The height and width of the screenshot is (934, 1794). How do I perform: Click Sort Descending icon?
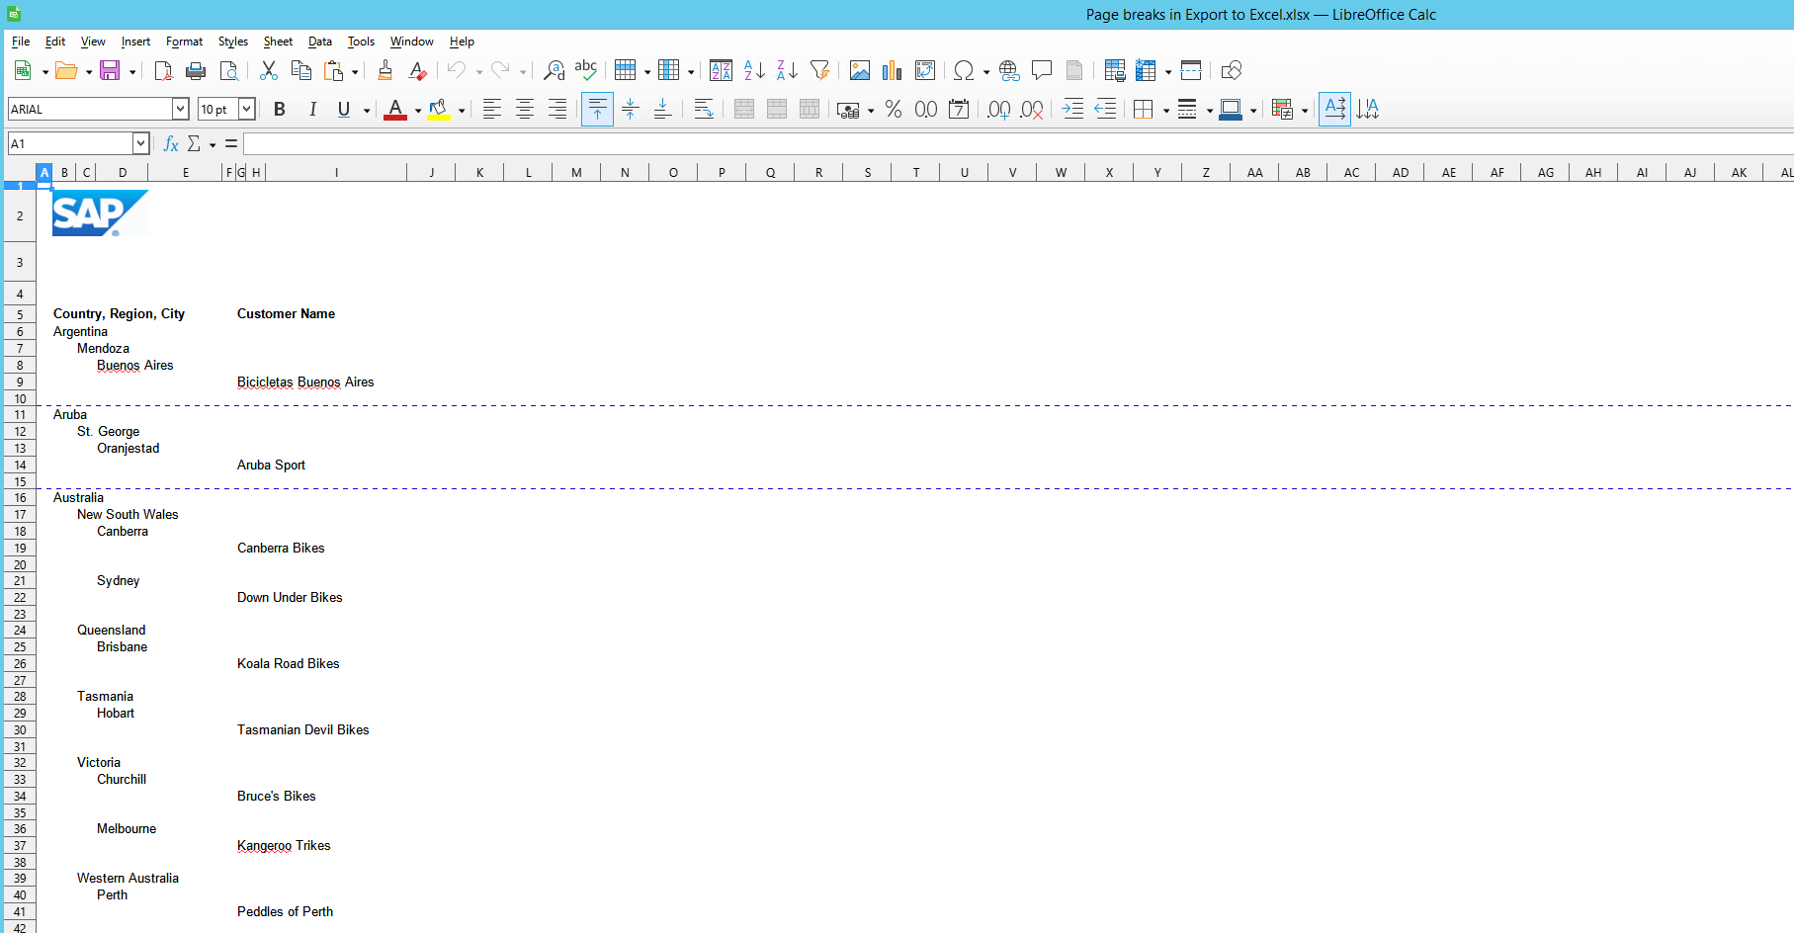[x=787, y=70]
